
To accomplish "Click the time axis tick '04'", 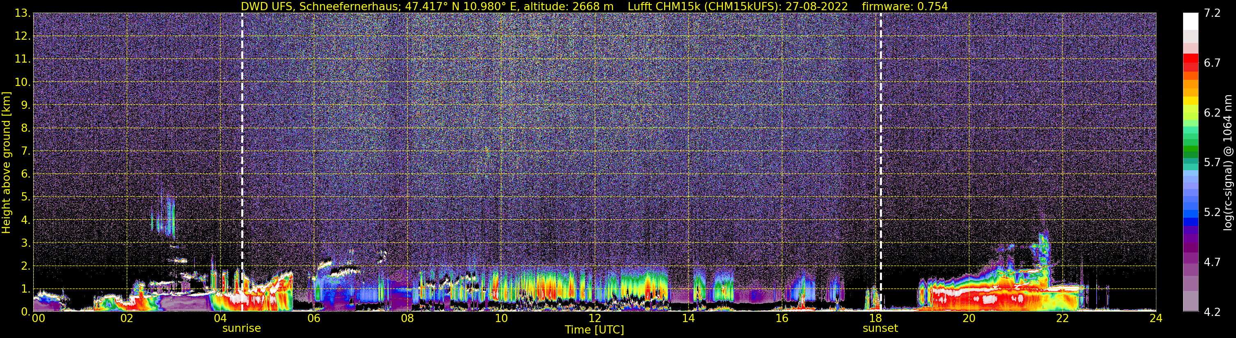I will (x=220, y=318).
